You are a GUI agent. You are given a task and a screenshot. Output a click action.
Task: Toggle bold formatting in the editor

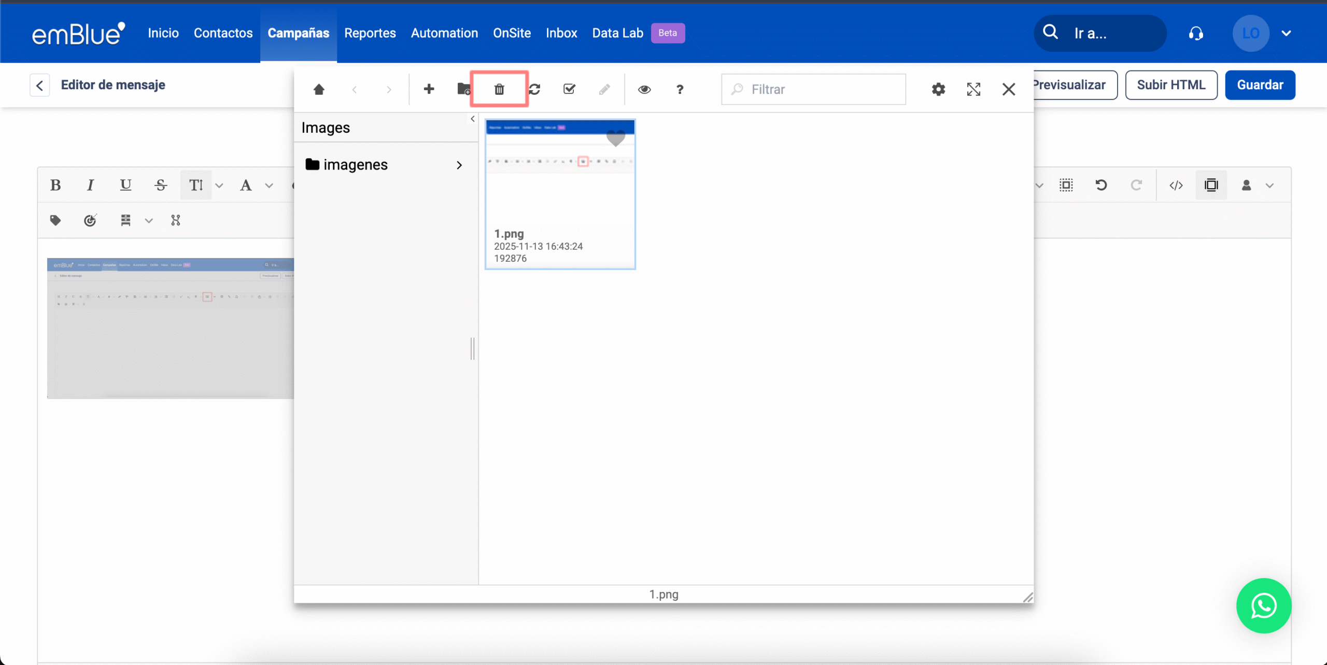(55, 185)
